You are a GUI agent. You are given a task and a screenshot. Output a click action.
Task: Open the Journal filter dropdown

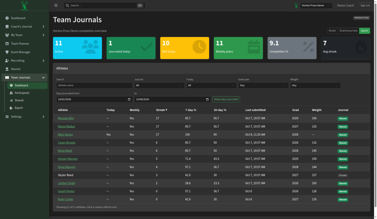click(x=159, y=86)
